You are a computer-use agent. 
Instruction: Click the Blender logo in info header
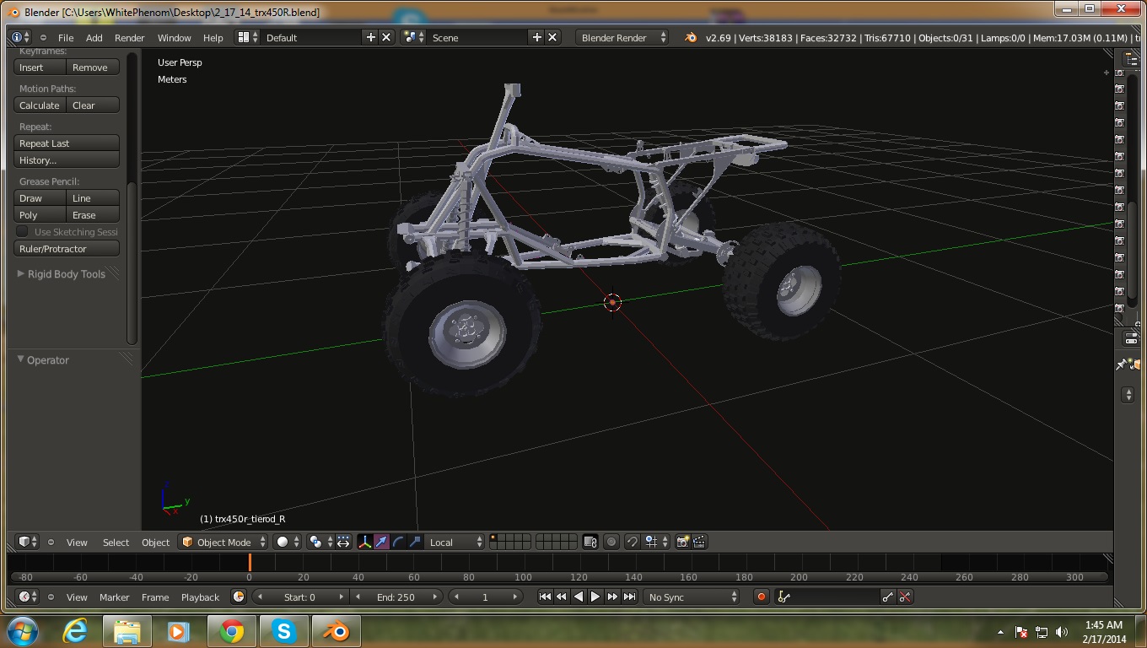691,37
